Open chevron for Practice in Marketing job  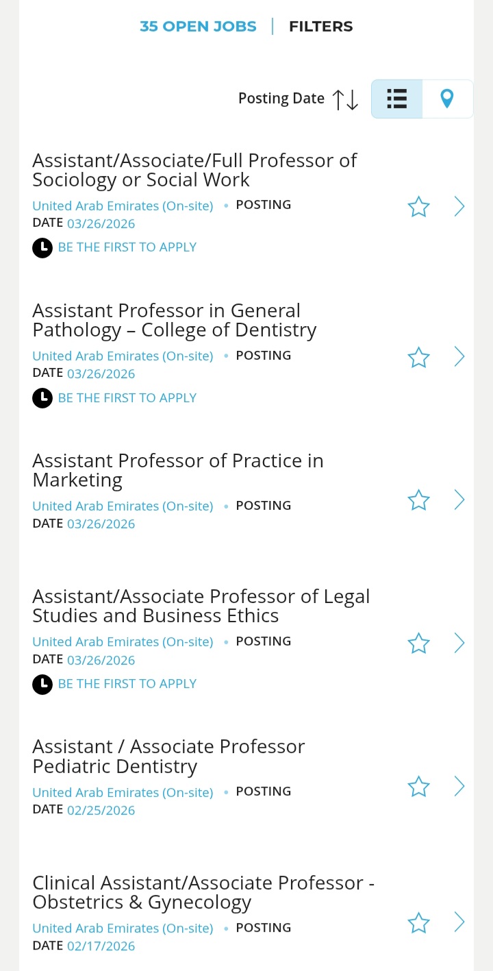[459, 500]
